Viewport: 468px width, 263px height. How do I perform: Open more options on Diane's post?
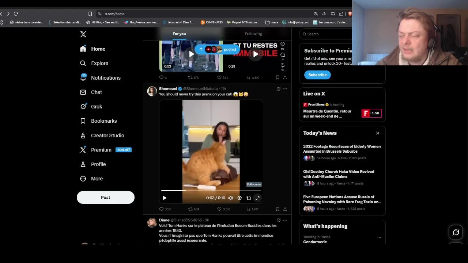point(285,220)
